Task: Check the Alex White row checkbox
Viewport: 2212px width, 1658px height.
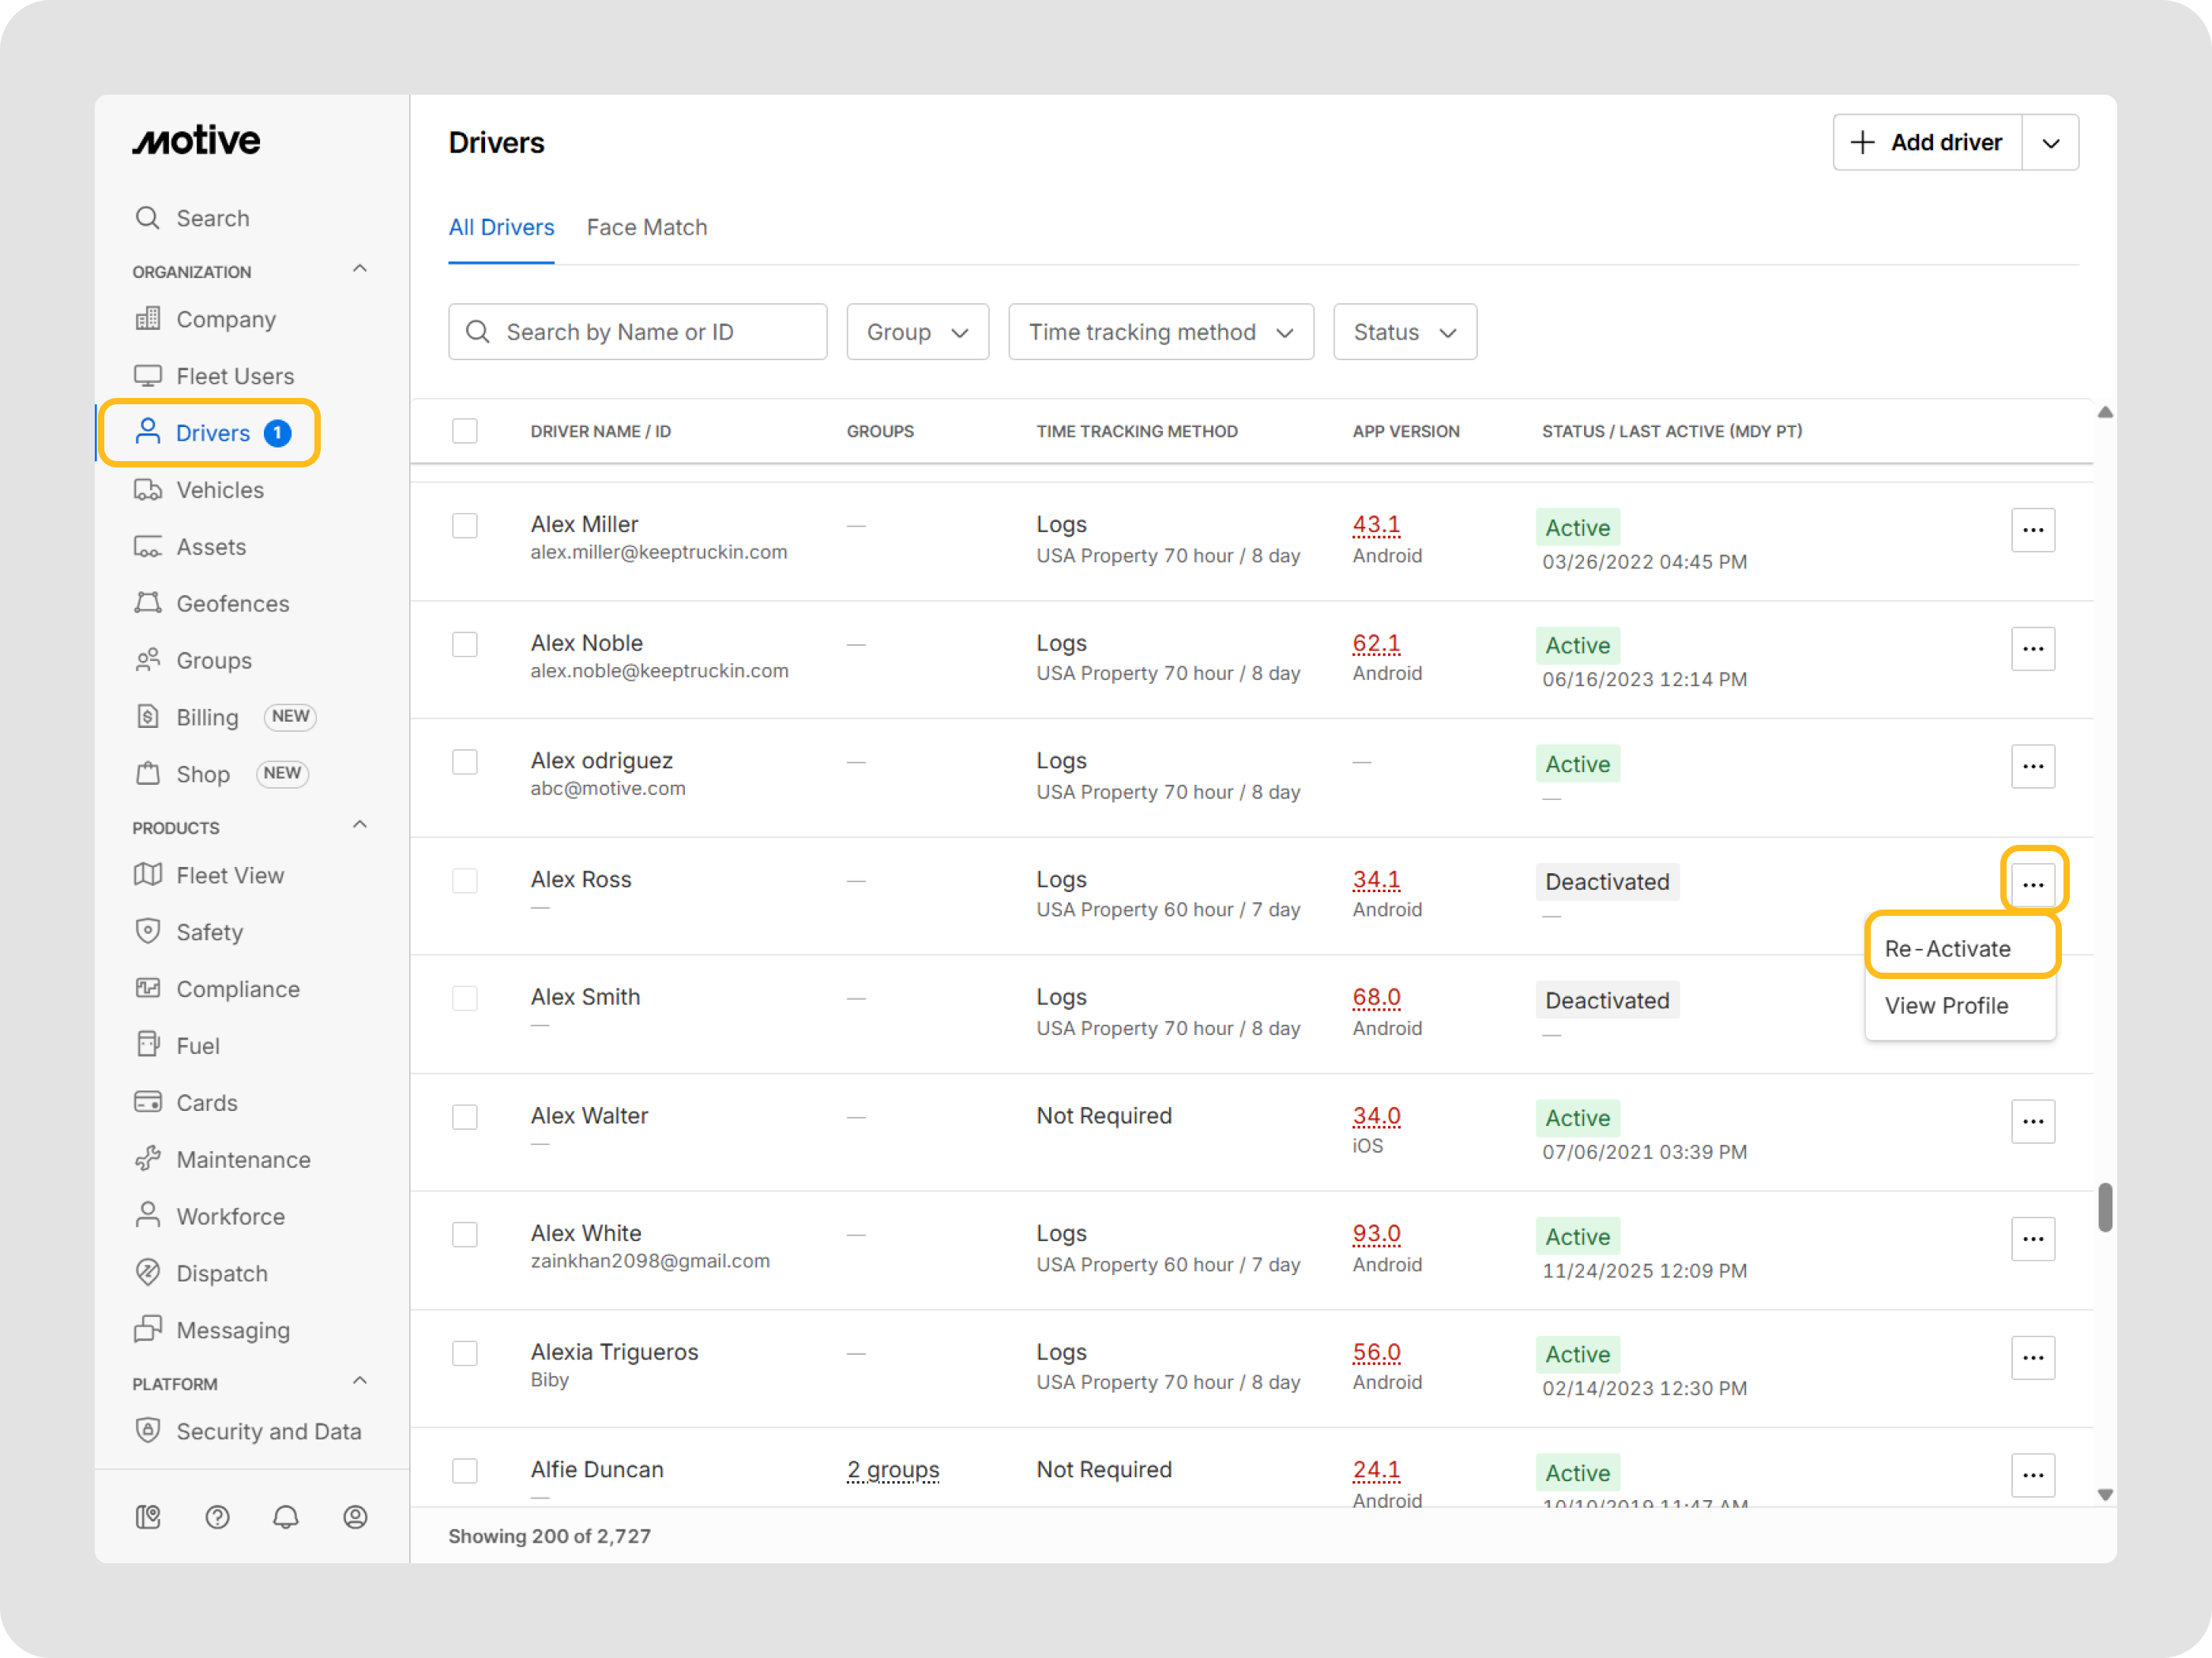Action: point(465,1234)
